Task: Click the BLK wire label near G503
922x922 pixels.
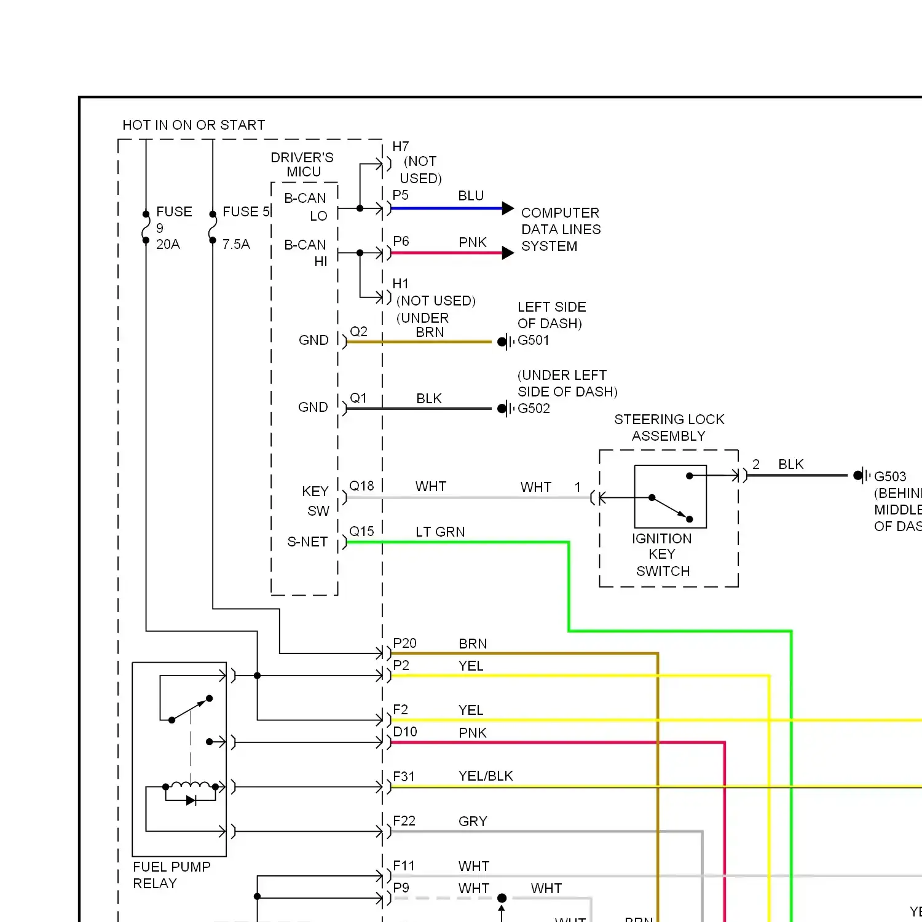Action: click(x=791, y=464)
